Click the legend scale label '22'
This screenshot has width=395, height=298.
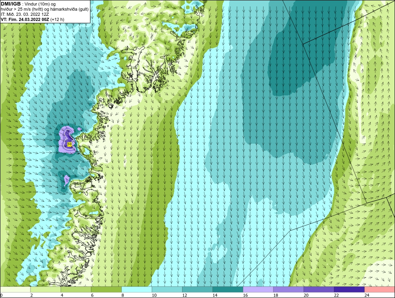pyautogui.click(x=336, y=295)
